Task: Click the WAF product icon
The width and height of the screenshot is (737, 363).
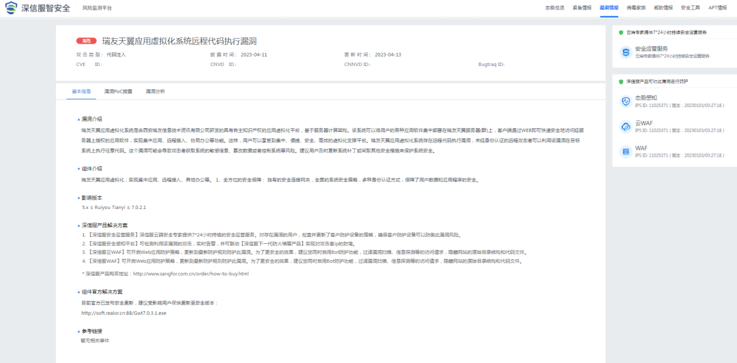Action: pyautogui.click(x=626, y=151)
